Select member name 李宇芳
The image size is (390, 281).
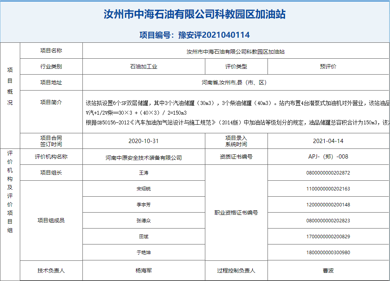pos(143,205)
